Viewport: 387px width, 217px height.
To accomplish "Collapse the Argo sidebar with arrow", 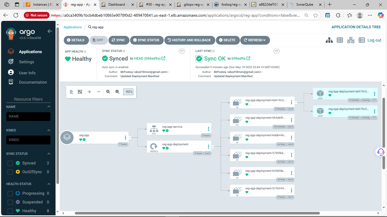I will pyautogui.click(x=50, y=31).
